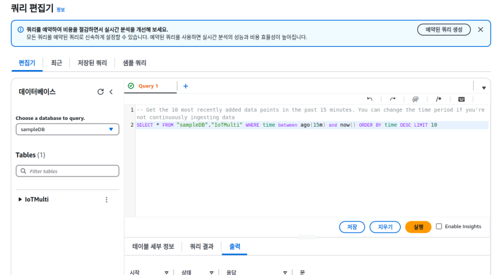
Task: Open keyboard shortcuts icon
Action: pyautogui.click(x=461, y=99)
